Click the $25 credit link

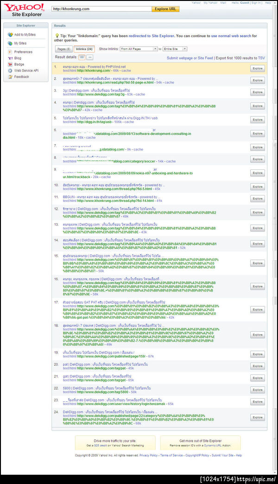click(101, 445)
